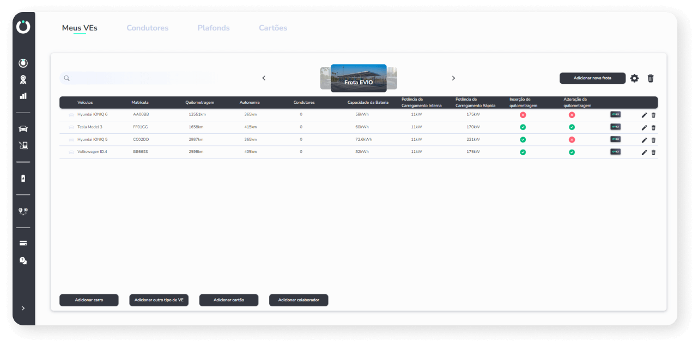This screenshot has height=346, width=698.
Task: Edit the Hyundai IONIQ 6 row with pencil
Action: 644,115
